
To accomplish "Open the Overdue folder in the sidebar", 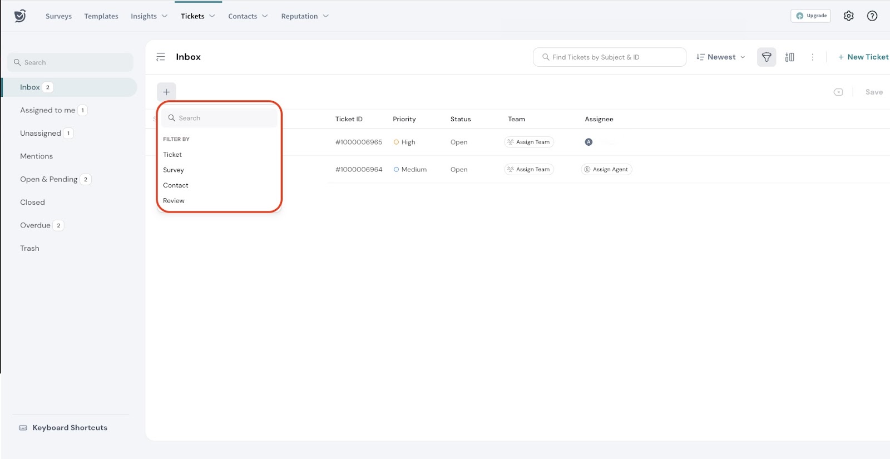I will click(x=36, y=225).
